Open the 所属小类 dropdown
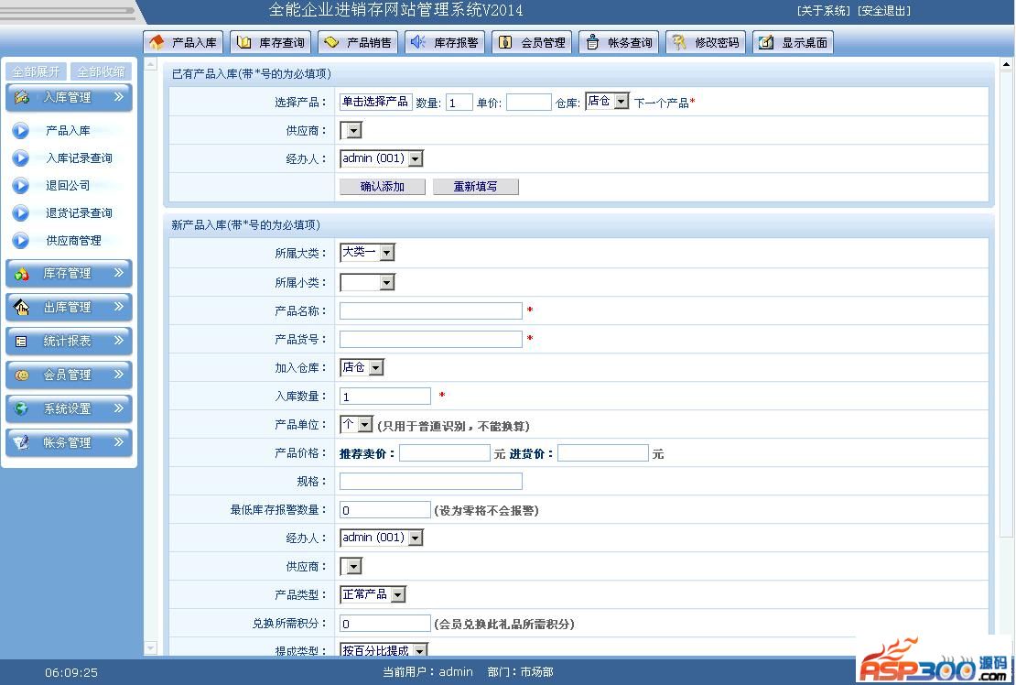The image size is (1016, 685). [x=367, y=283]
